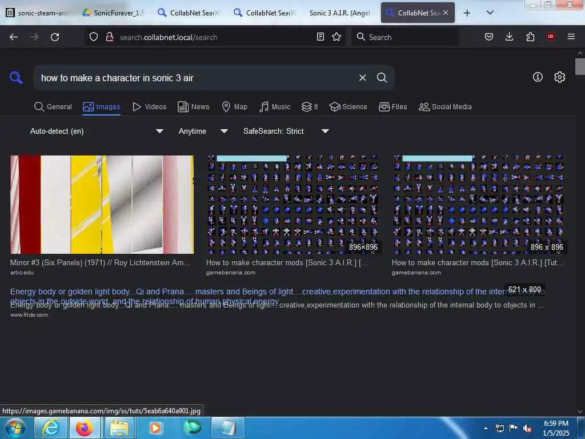Switch to News category
The width and height of the screenshot is (585, 439).
pos(194,107)
